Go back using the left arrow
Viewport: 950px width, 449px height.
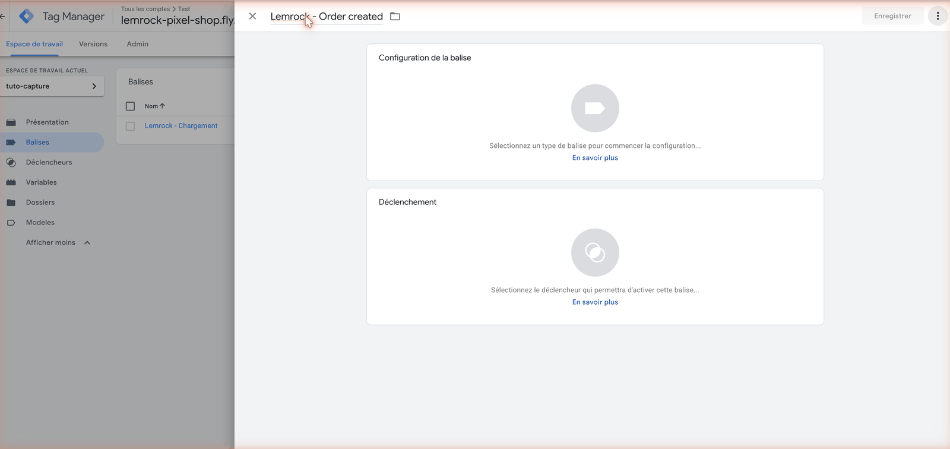coord(2,16)
